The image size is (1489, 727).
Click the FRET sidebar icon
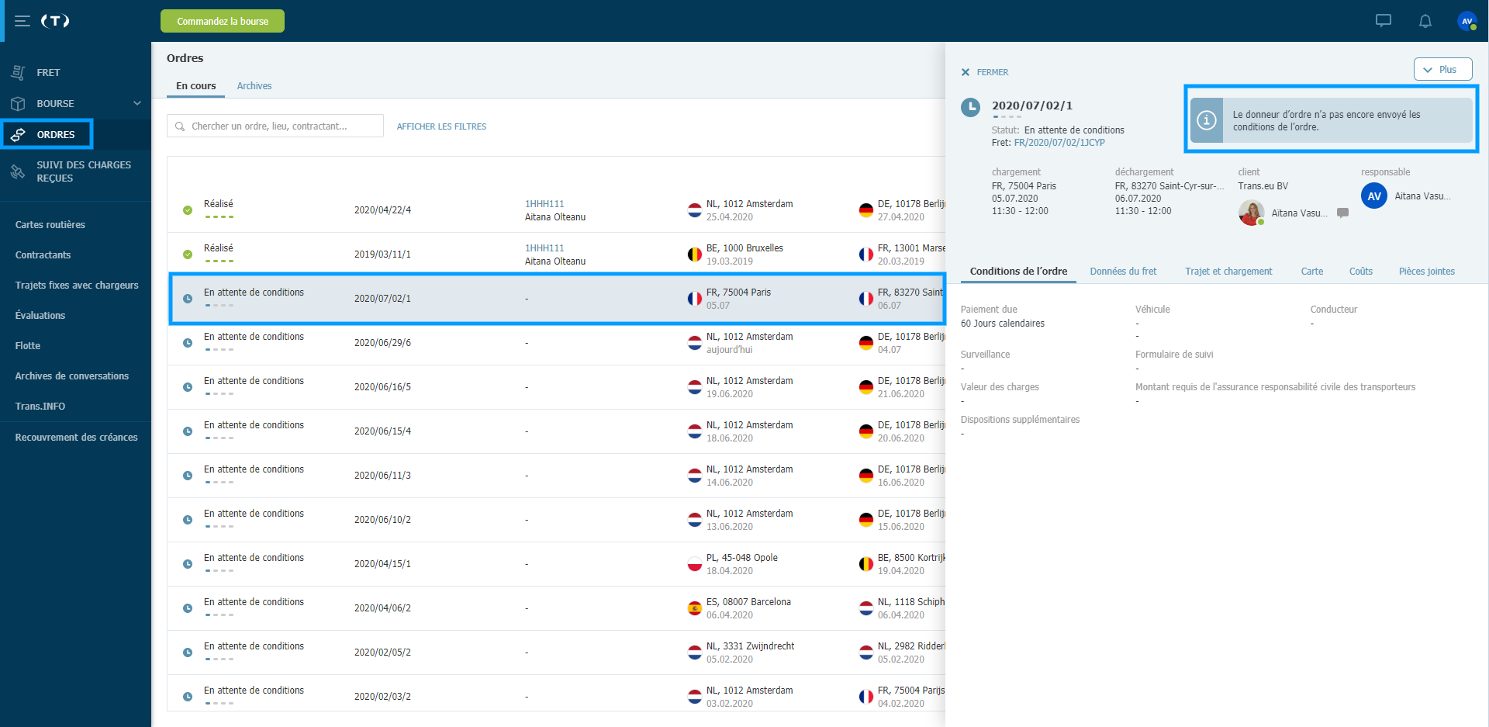[18, 72]
